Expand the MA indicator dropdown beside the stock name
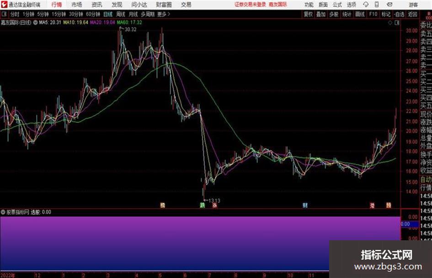Viewport: 432px width, 278px height. [x=35, y=22]
